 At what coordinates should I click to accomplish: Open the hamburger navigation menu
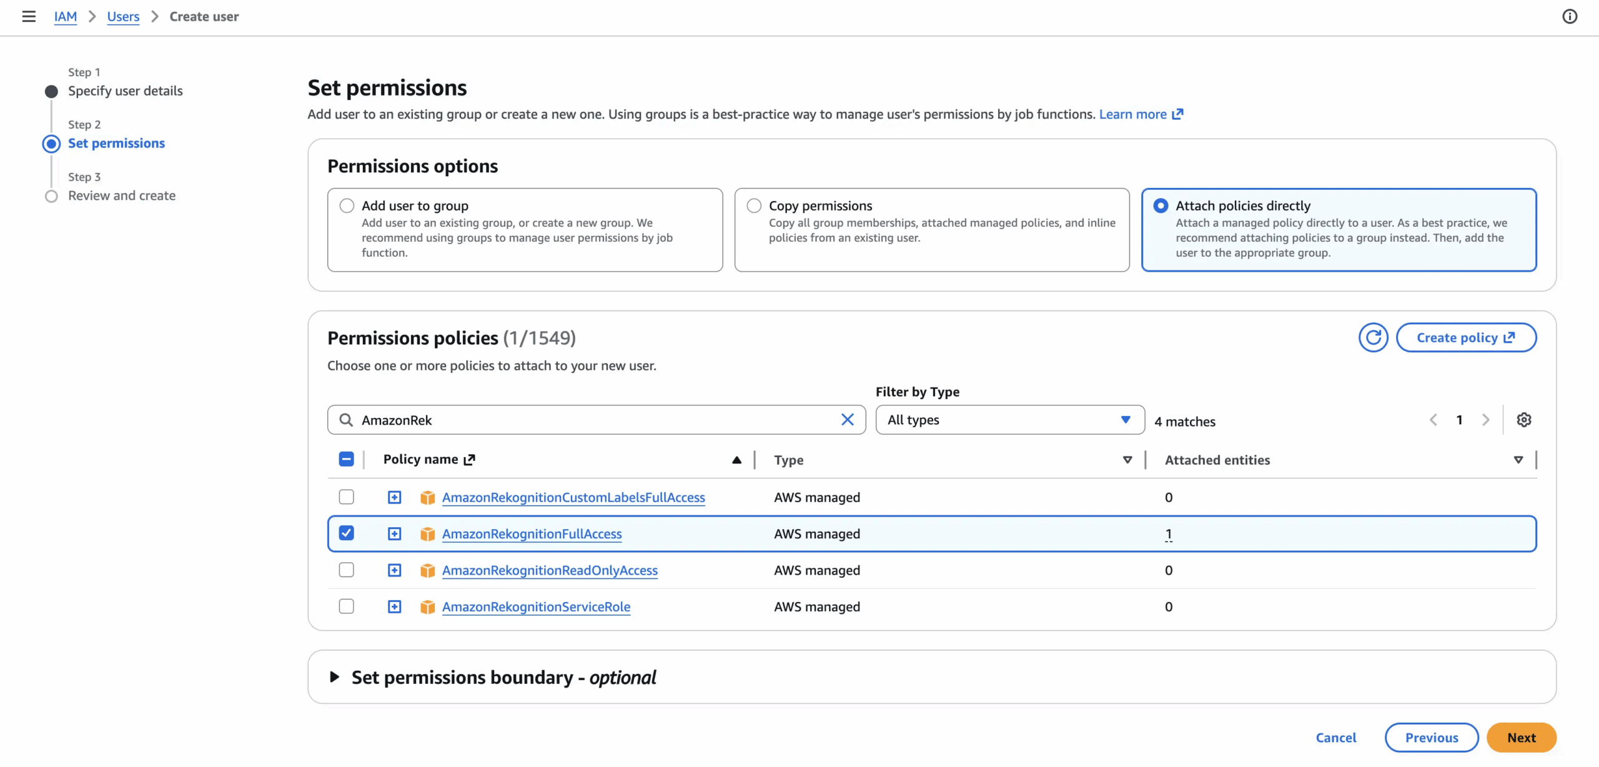29,16
